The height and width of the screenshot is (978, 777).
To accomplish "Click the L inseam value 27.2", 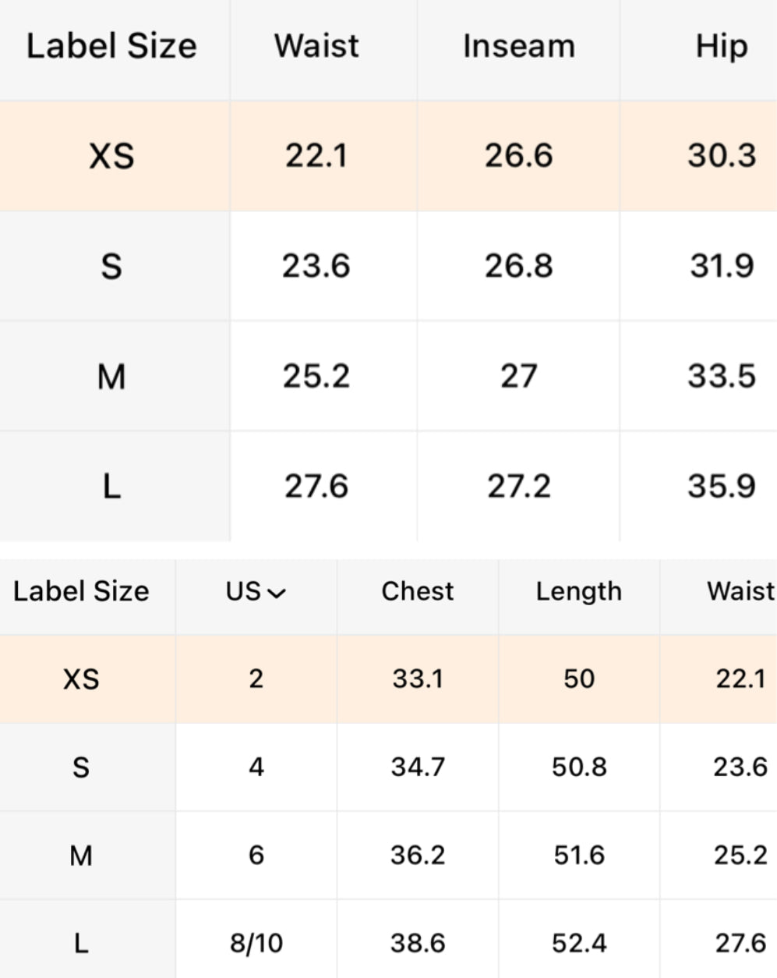I will pyautogui.click(x=518, y=486).
